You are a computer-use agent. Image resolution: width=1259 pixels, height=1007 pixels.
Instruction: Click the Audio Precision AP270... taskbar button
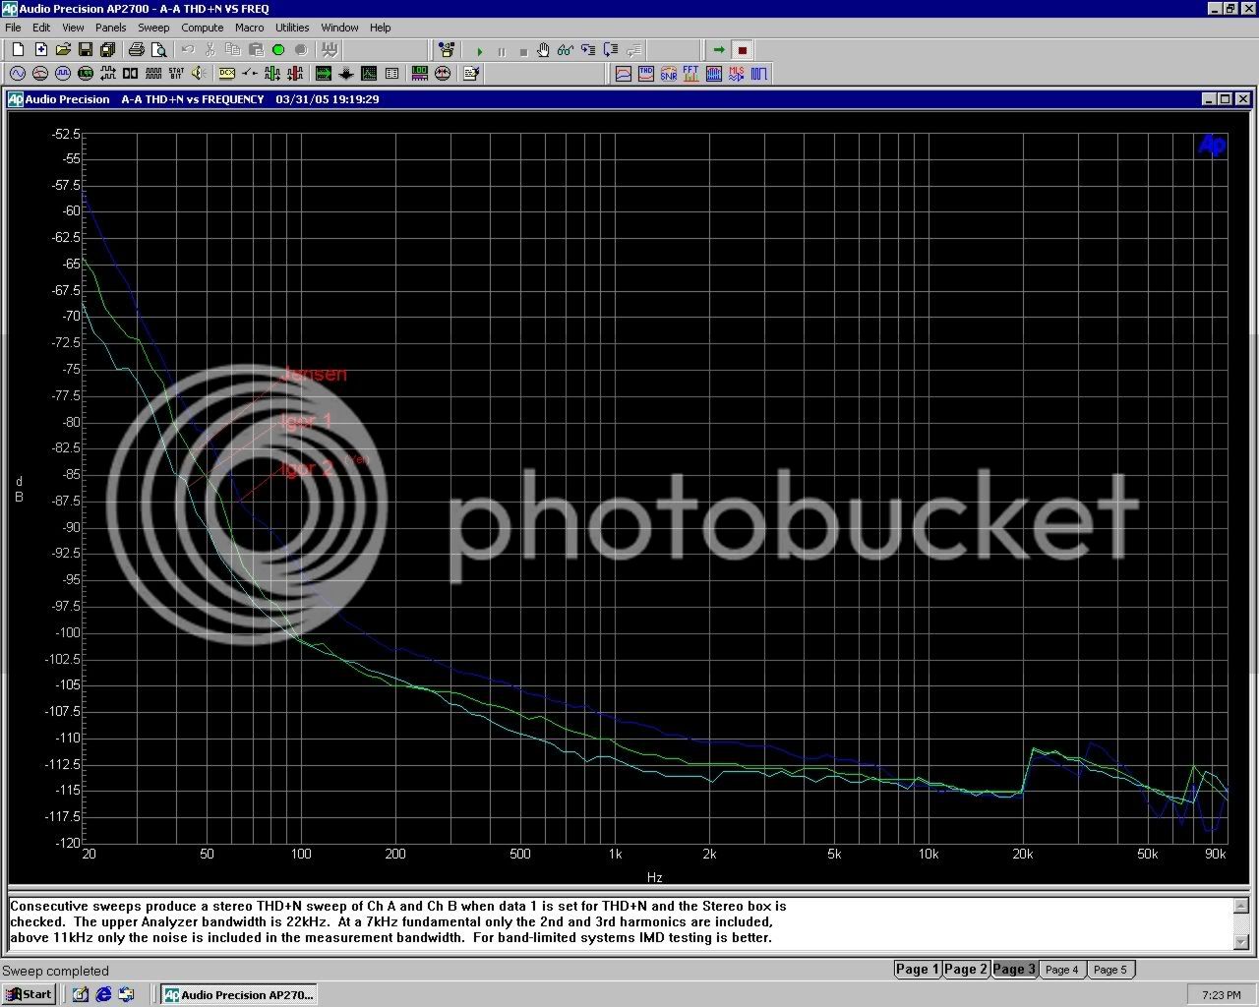240,994
